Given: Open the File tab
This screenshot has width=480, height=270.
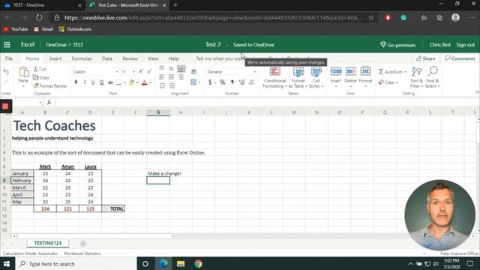Looking at the screenshot, I should [x=9, y=58].
